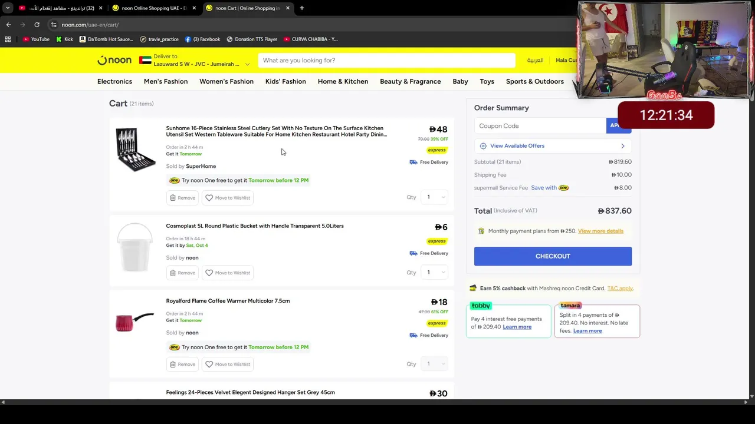755x424 pixels.
Task: Remove Sunhome cutlery set from cart
Action: (x=182, y=198)
